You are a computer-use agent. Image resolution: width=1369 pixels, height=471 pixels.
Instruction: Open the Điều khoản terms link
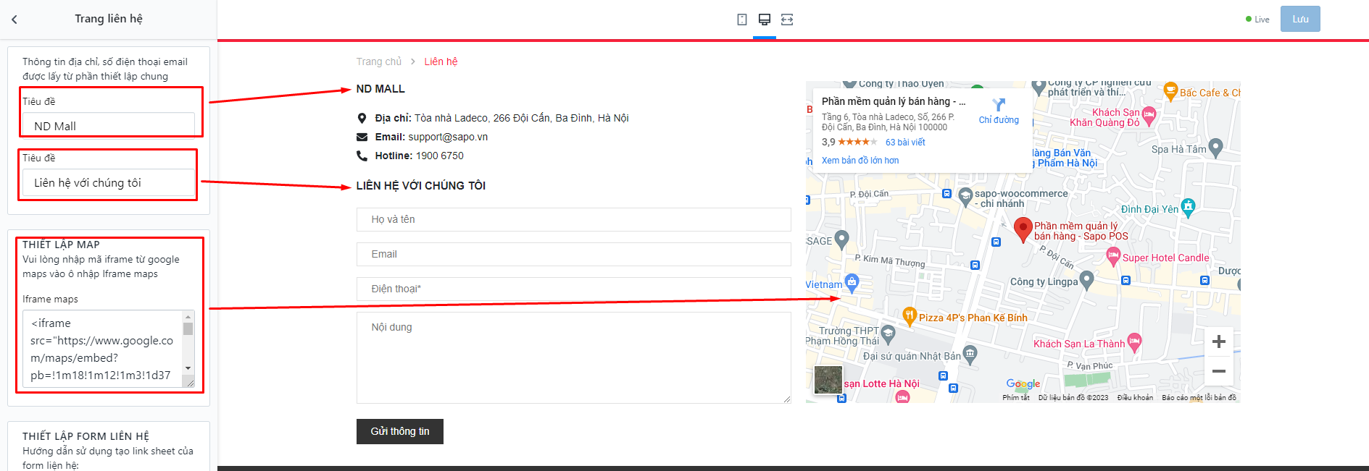[1135, 398]
